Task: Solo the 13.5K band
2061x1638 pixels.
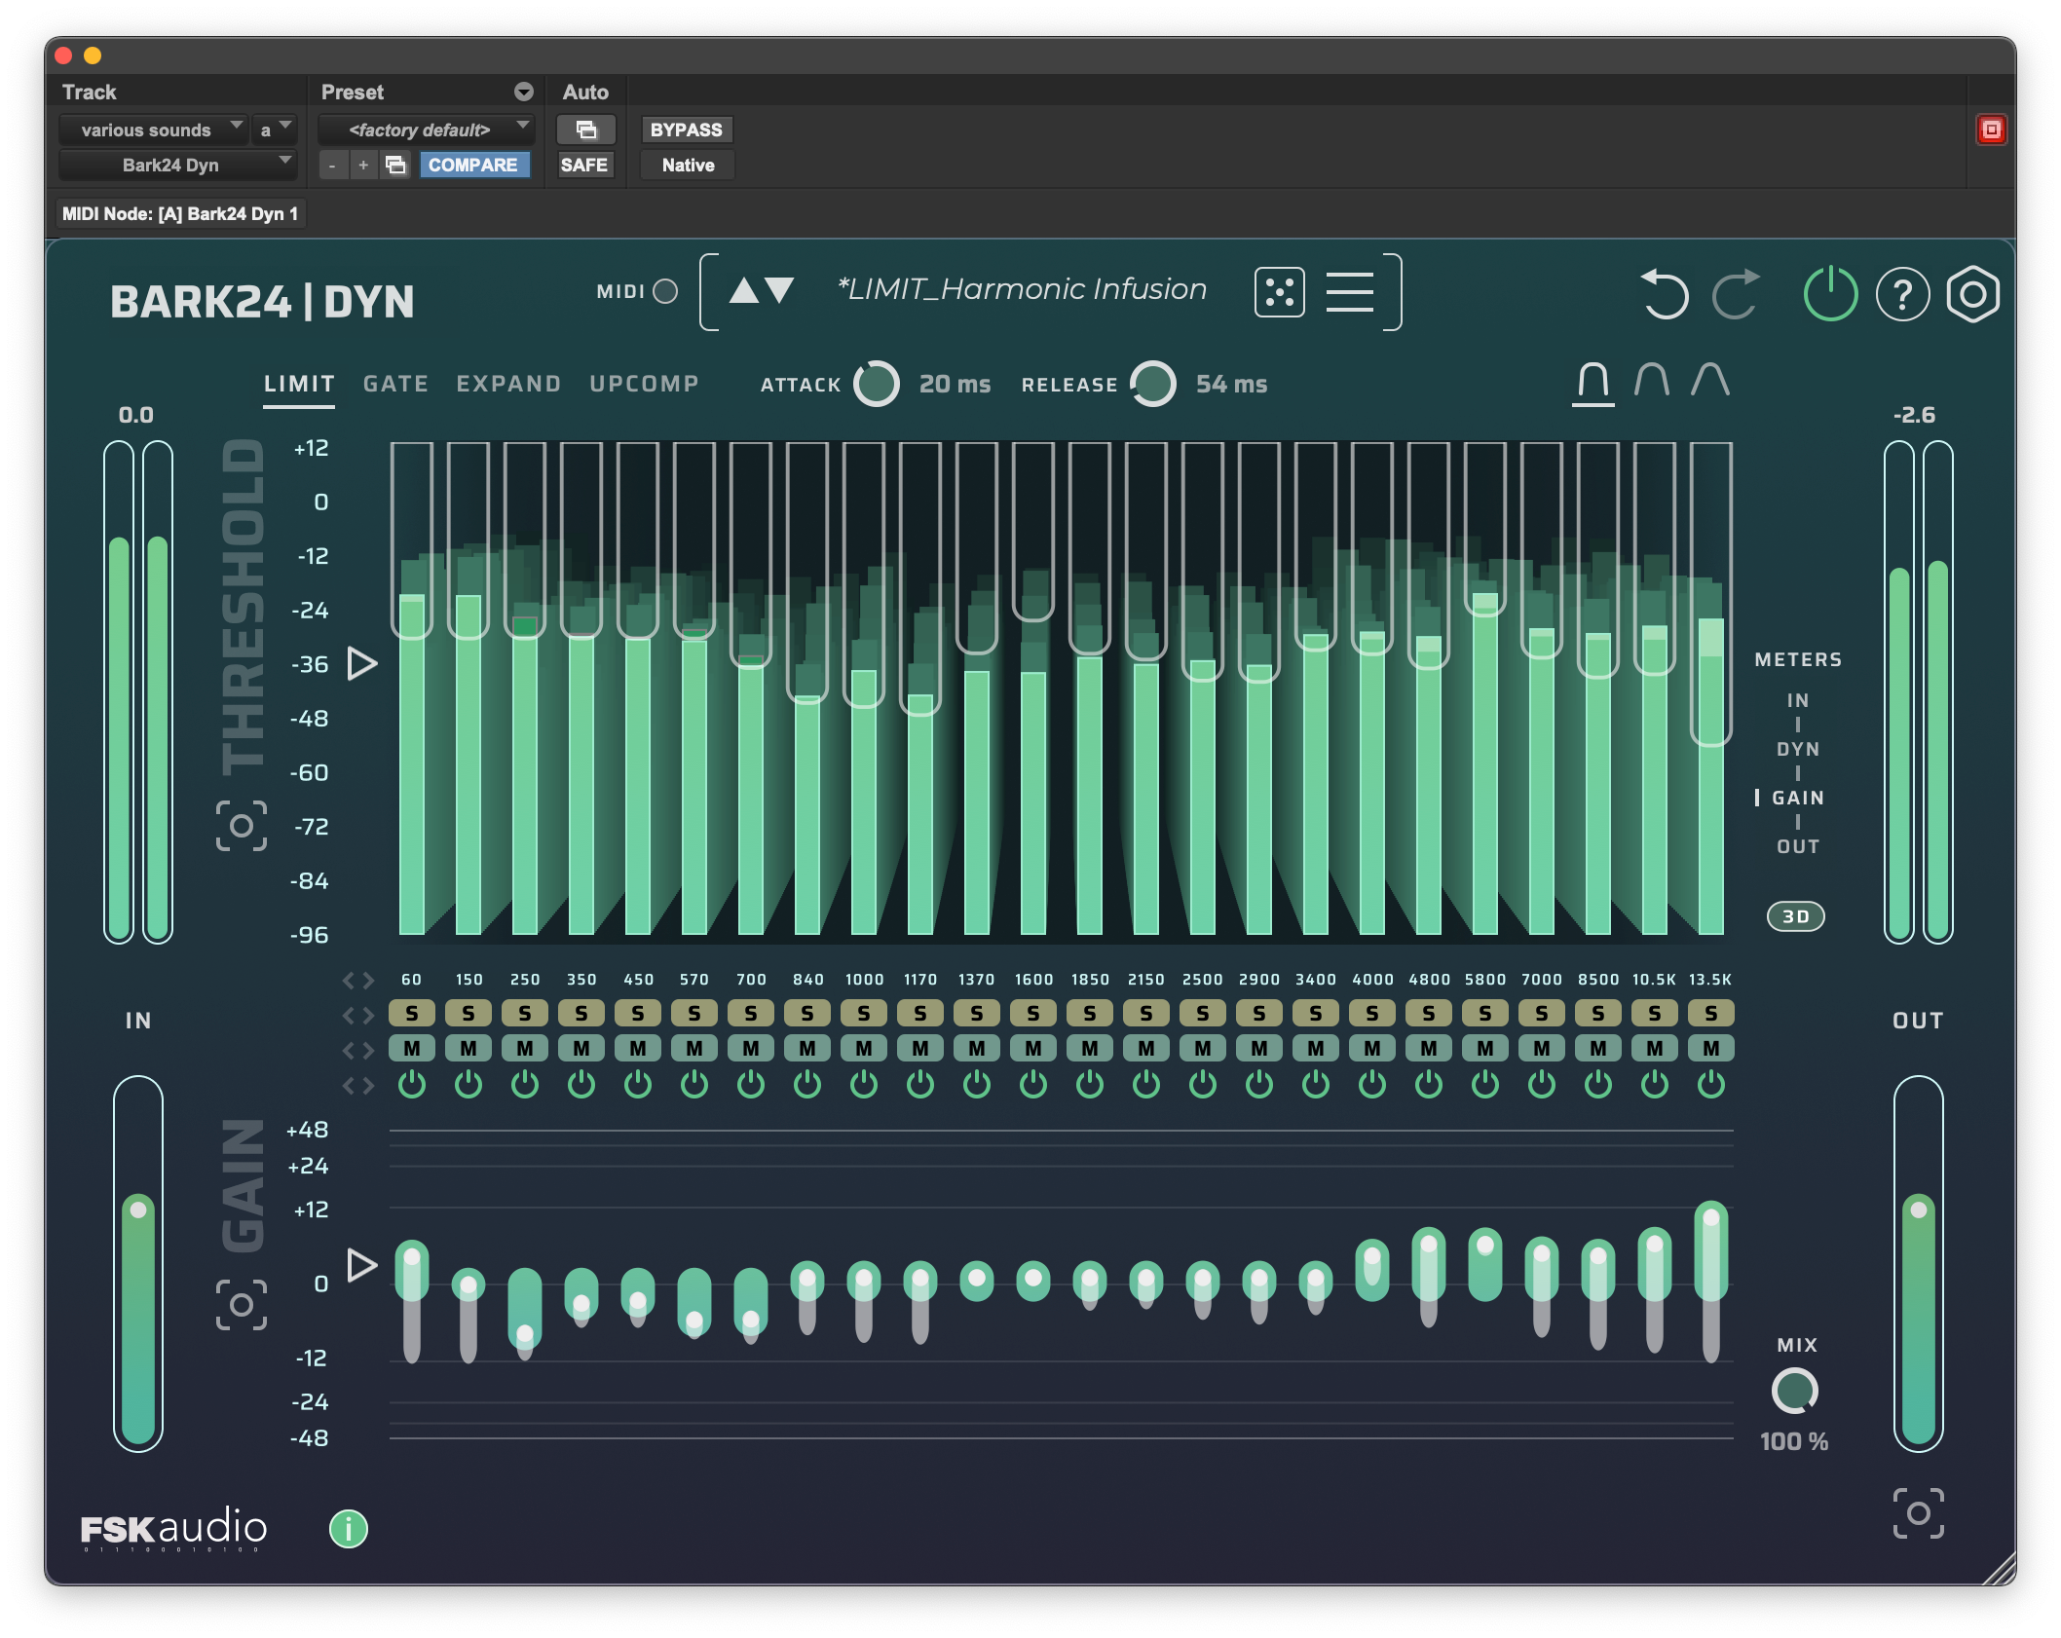Action: coord(1711,1014)
